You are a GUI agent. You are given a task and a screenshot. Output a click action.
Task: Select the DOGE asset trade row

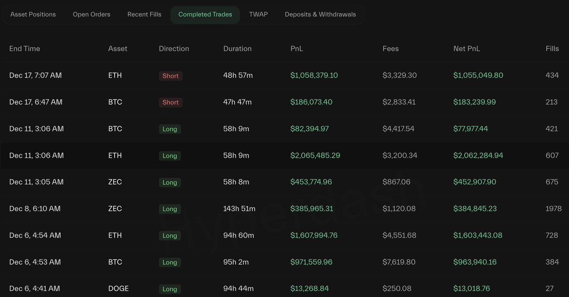click(118, 288)
